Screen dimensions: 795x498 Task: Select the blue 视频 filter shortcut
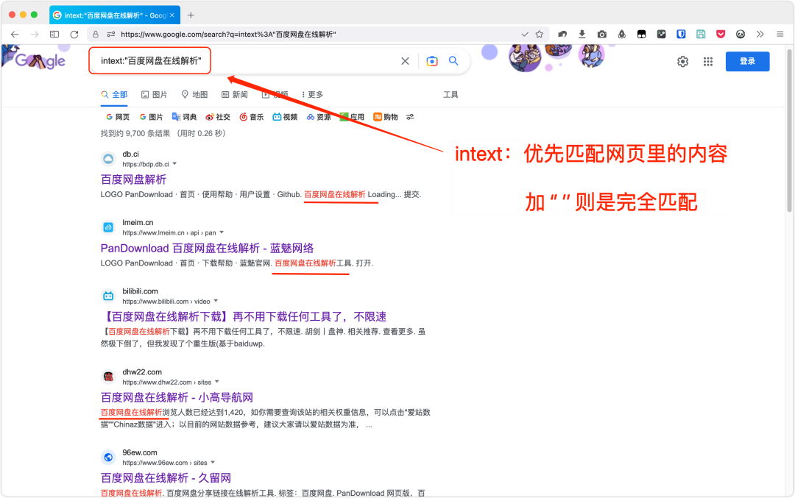tap(285, 117)
